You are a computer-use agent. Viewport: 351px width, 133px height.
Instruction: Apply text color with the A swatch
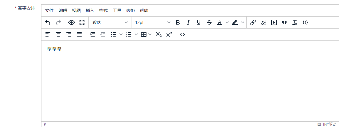220,22
